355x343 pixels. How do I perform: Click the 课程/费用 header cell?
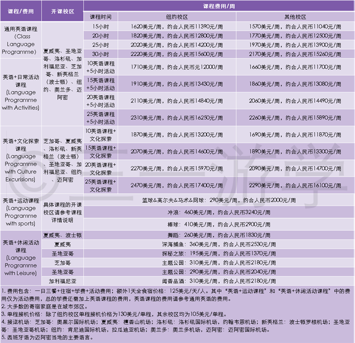click(21, 11)
